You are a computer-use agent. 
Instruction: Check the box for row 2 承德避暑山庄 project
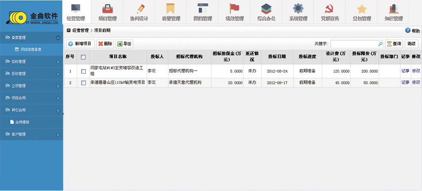83,83
